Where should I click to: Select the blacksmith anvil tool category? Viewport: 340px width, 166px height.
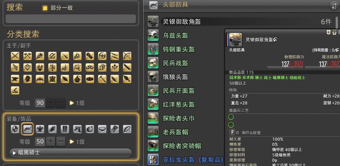(x=15, y=79)
